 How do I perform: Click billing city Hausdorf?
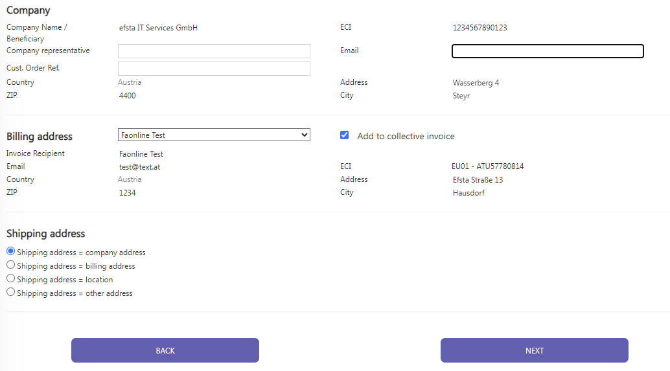click(468, 193)
